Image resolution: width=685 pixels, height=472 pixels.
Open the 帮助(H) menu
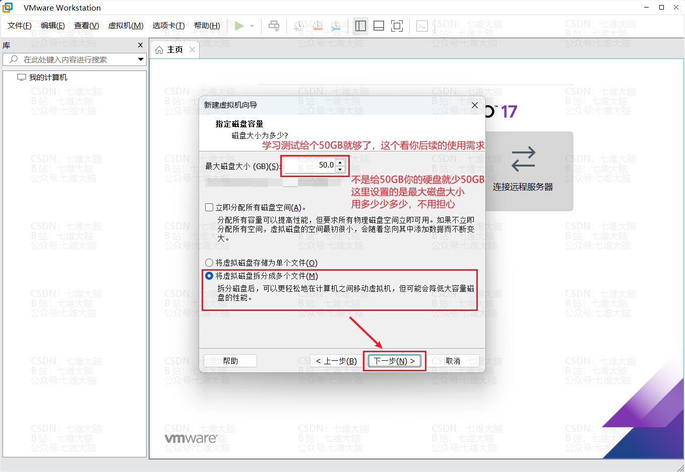(207, 26)
